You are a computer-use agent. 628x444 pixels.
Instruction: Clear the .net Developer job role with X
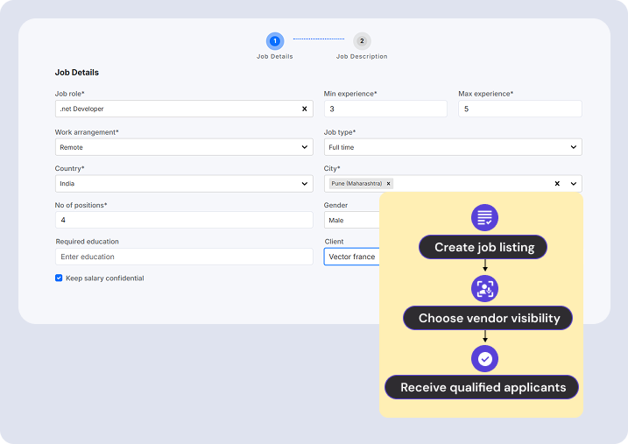(x=305, y=109)
